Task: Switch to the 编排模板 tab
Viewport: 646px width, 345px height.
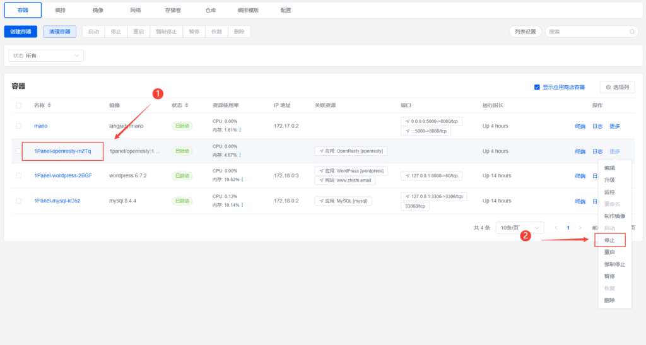Action: coord(248,10)
